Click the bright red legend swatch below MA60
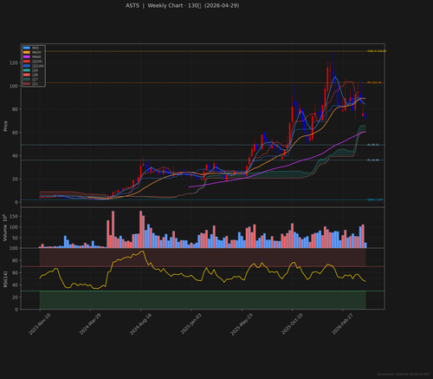This screenshot has height=379, width=433. (x=27, y=62)
